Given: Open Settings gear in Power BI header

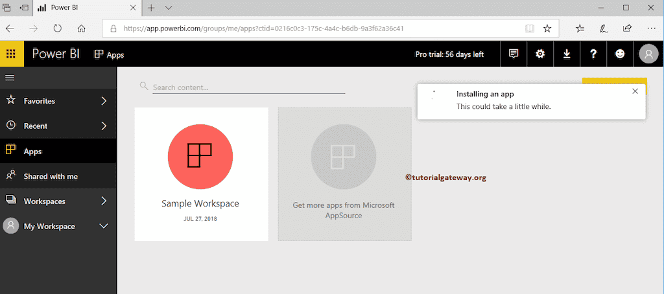Looking at the screenshot, I should coord(540,54).
